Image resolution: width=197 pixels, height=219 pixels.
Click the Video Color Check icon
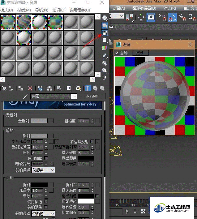(105, 48)
